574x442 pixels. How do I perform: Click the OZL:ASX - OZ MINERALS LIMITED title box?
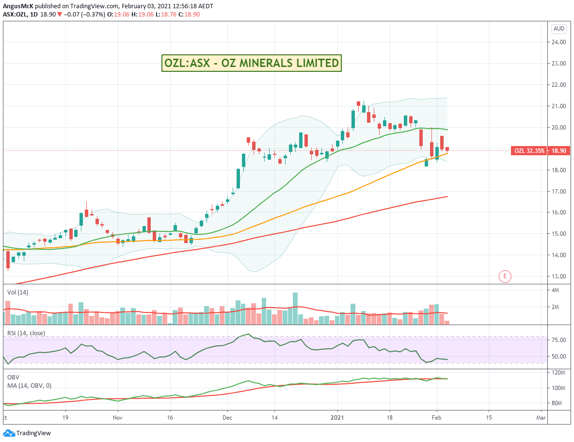tap(252, 63)
